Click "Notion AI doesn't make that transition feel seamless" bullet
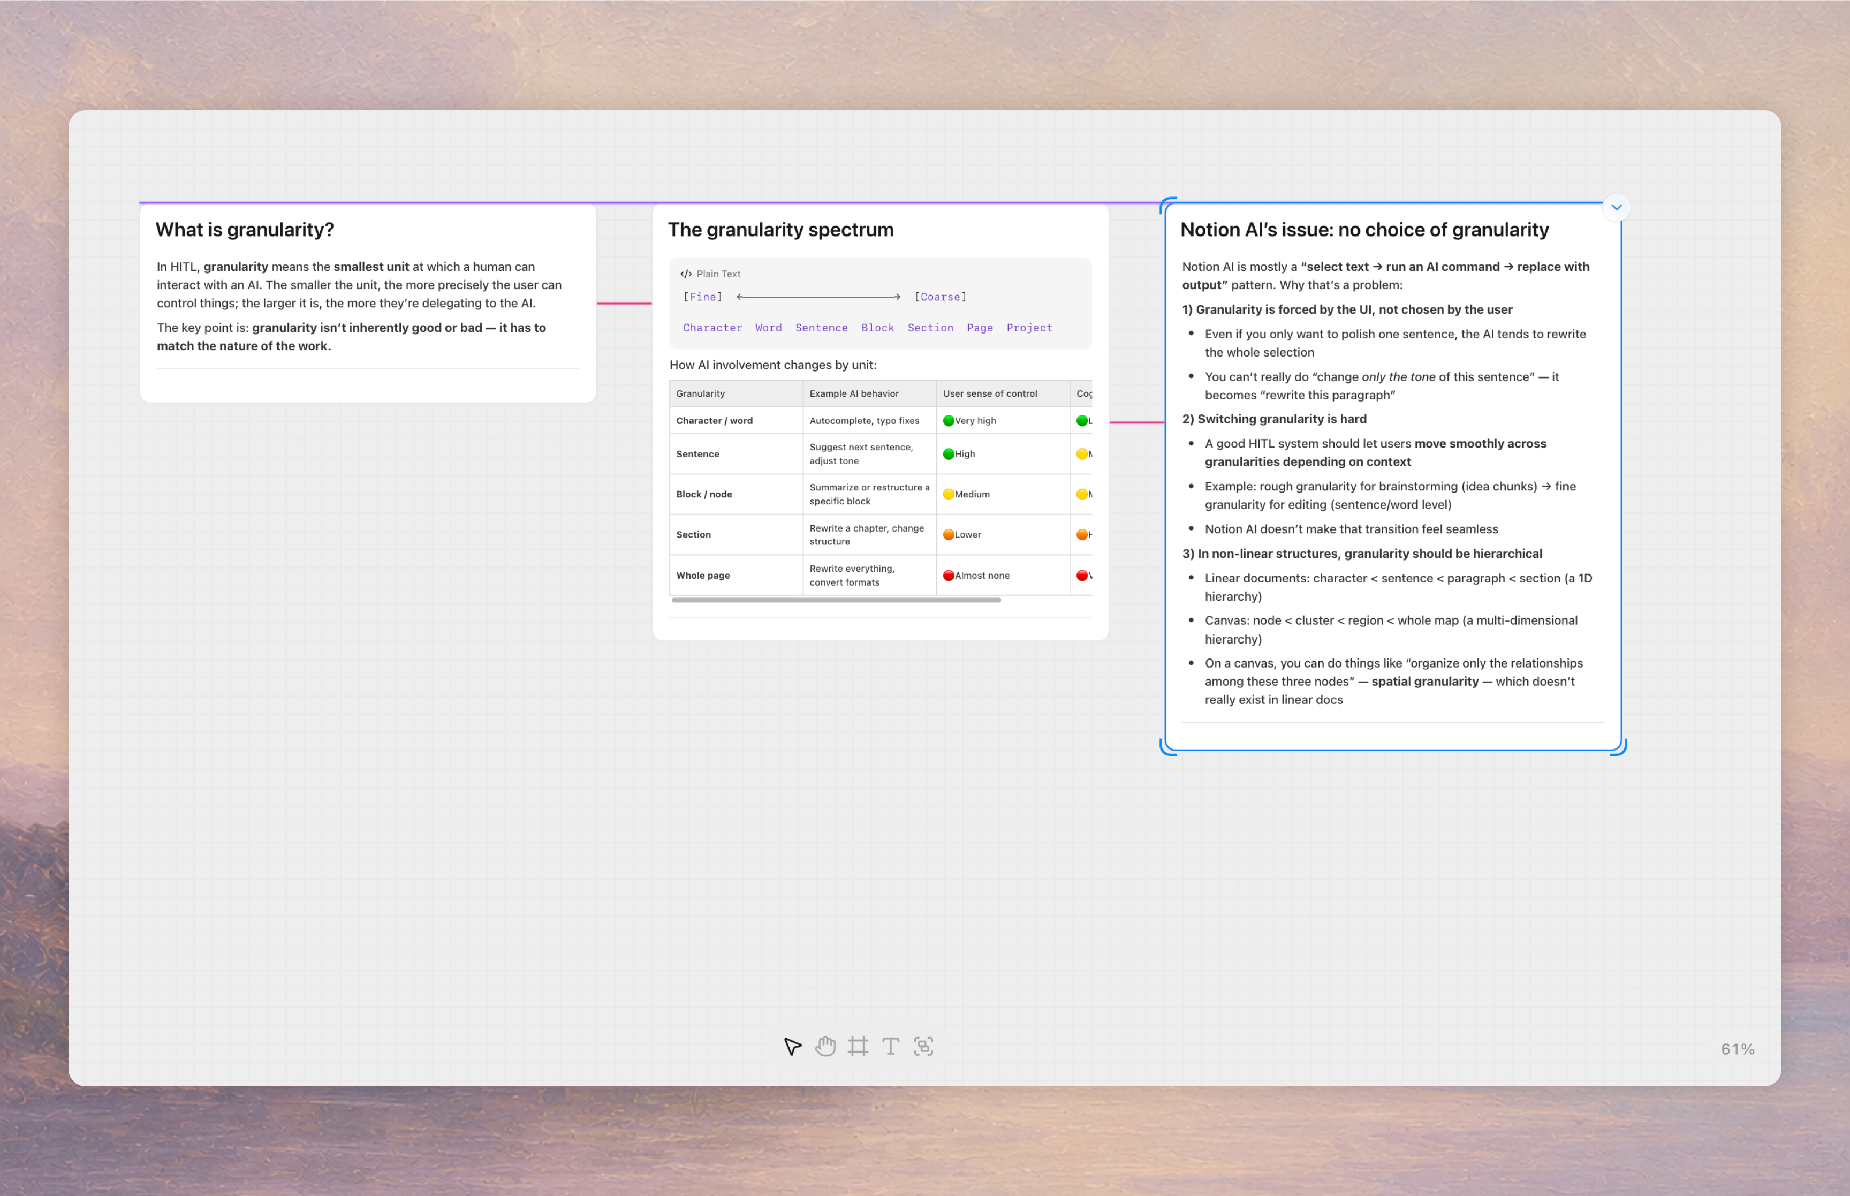 pos(1352,529)
